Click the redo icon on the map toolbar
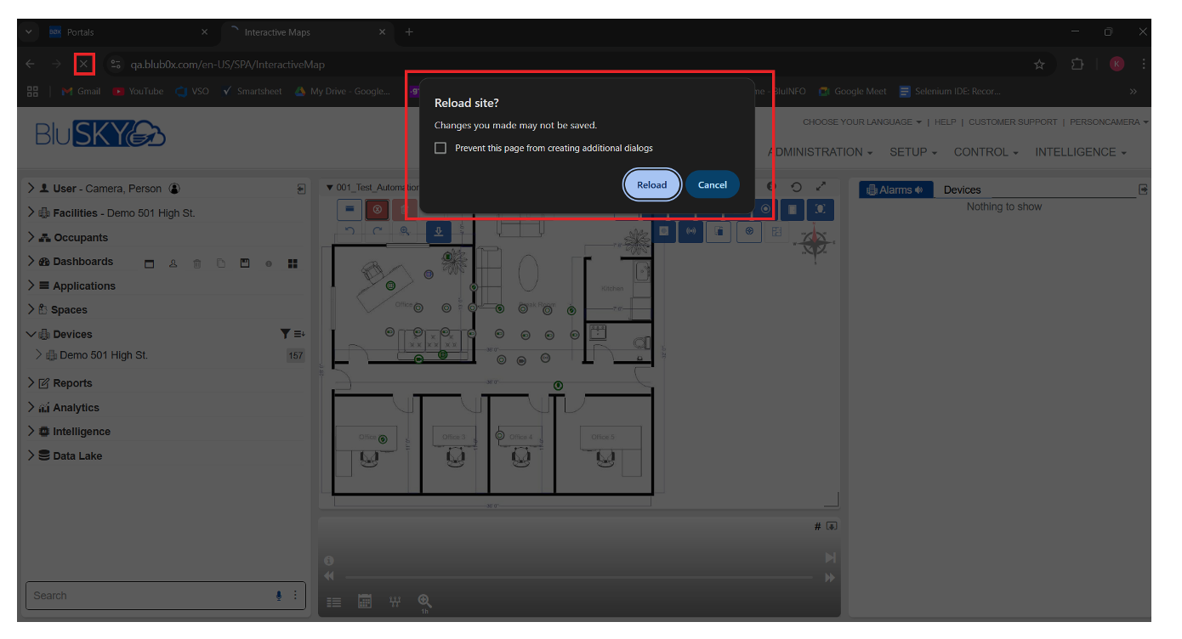This screenshot has width=1182, height=639. 378,230
